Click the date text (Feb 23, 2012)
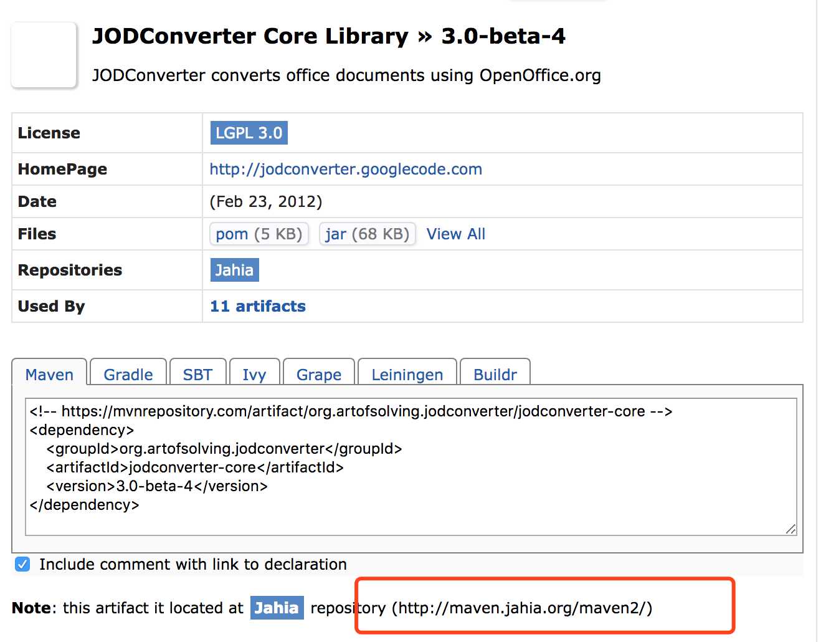The width and height of the screenshot is (831, 642). (266, 201)
